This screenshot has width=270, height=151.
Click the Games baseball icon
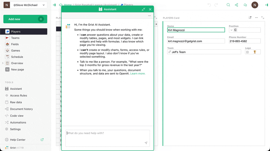7,51
